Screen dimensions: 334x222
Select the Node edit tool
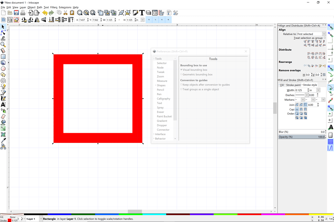point(3,33)
